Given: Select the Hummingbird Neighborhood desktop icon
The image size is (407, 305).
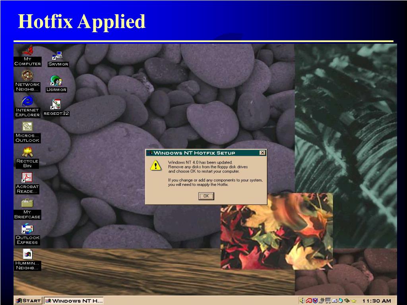Looking at the screenshot, I should point(27,260).
